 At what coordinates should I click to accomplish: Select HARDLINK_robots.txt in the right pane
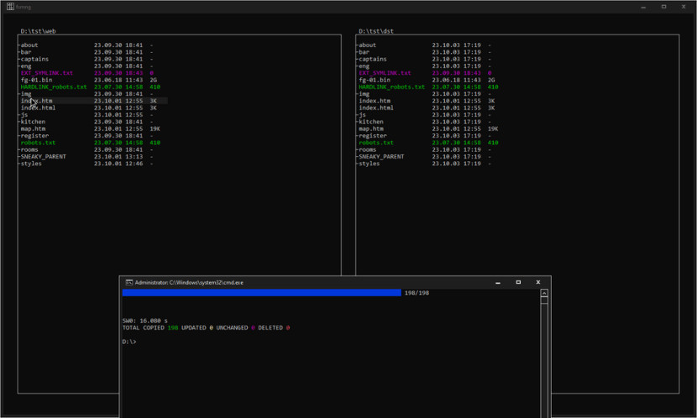pos(391,87)
